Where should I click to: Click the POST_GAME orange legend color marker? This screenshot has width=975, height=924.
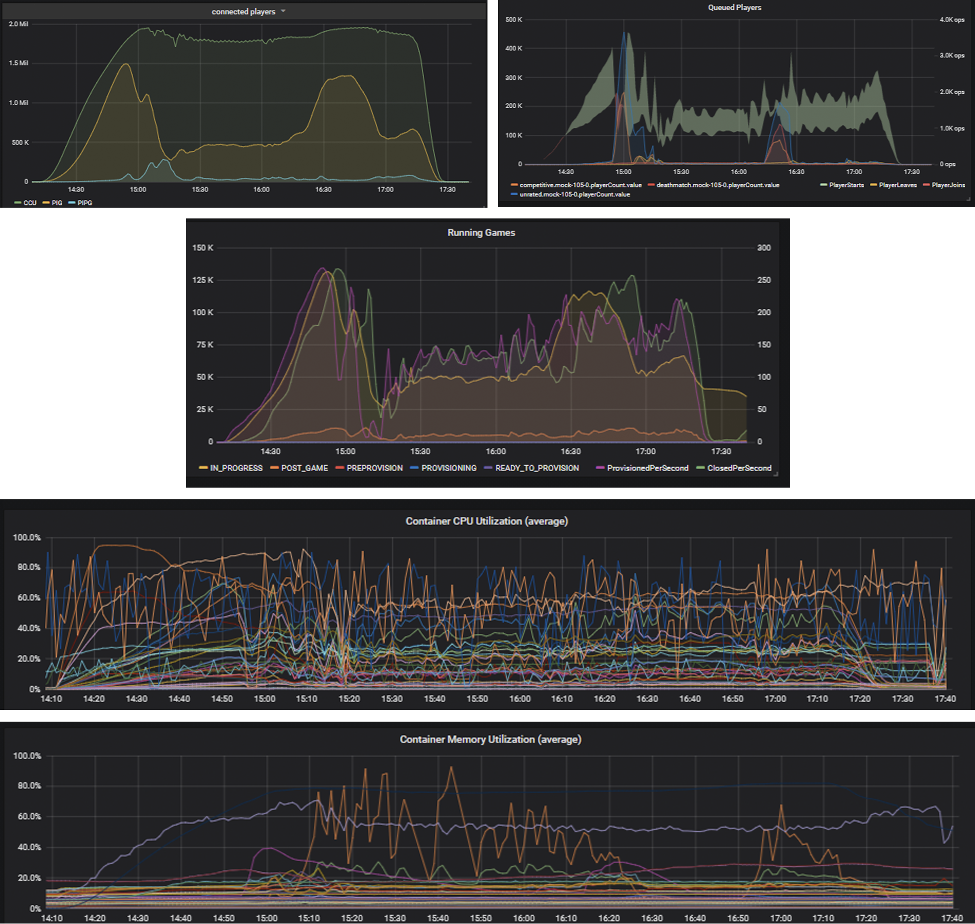(x=274, y=468)
